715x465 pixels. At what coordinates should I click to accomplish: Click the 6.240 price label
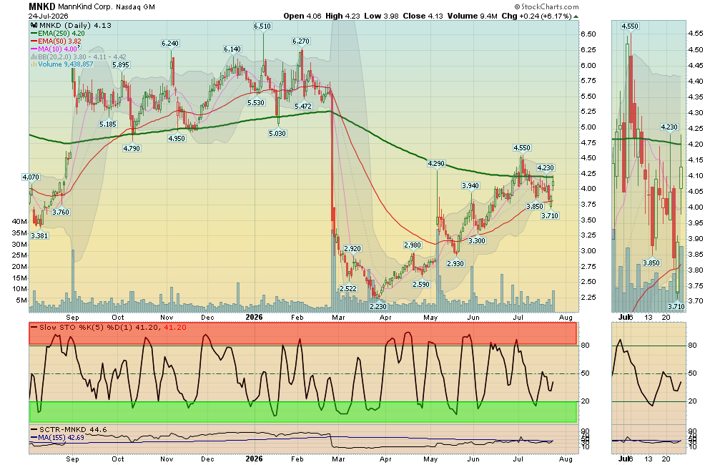point(170,44)
